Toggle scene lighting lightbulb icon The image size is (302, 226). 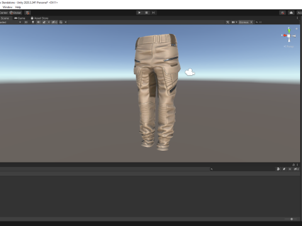point(33,22)
